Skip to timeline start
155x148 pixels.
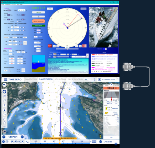(x=12, y=142)
